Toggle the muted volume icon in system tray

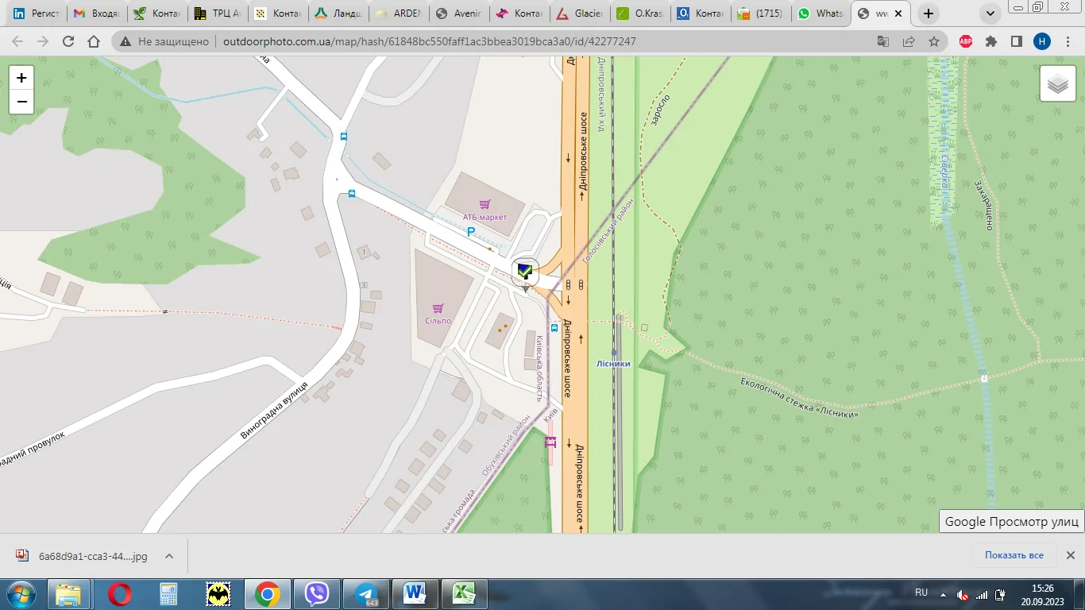click(963, 594)
